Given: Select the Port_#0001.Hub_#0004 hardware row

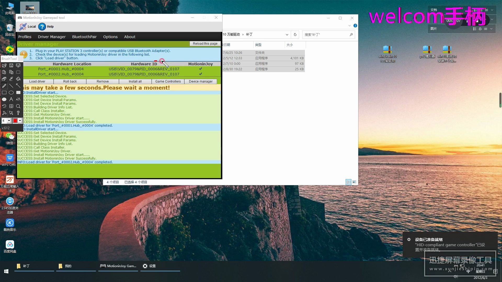Looking at the screenshot, I should click(119, 69).
